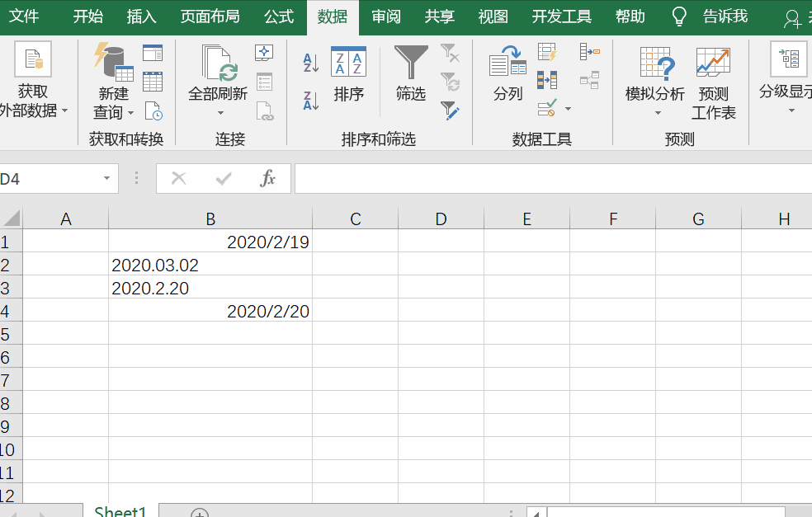Open advanced filter (funnel with pencil)
Image resolution: width=812 pixels, height=517 pixels.
point(449,110)
